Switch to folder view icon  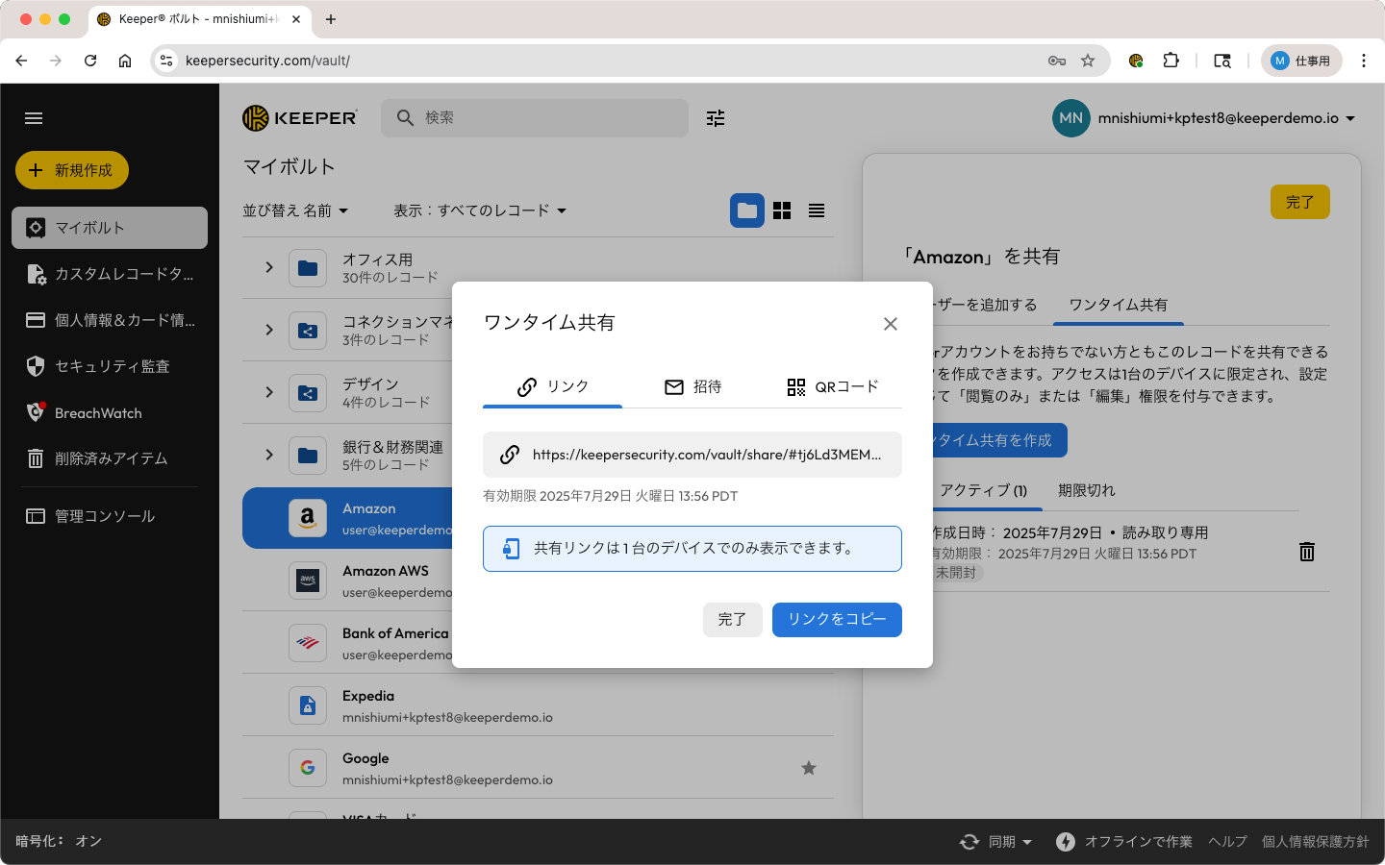click(746, 210)
